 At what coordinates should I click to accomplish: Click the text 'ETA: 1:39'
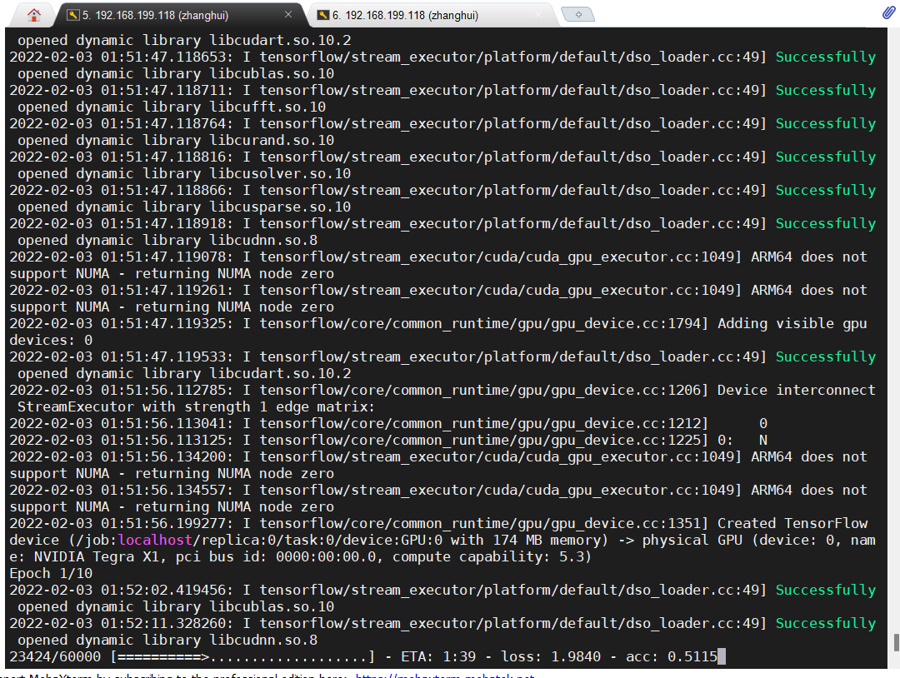438,657
